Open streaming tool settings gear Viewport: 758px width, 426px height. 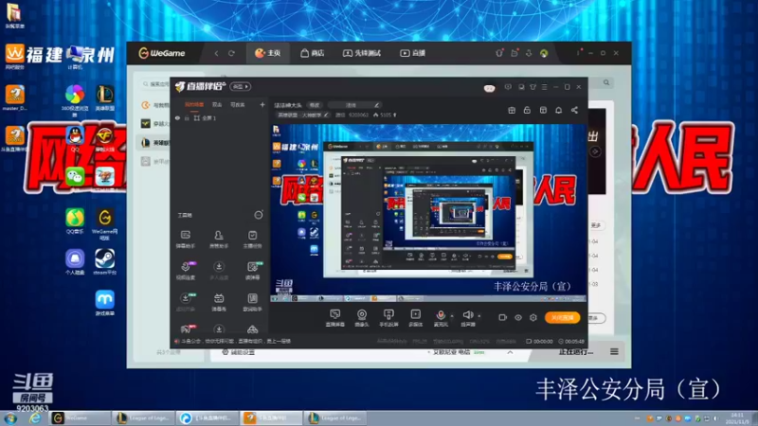point(533,317)
